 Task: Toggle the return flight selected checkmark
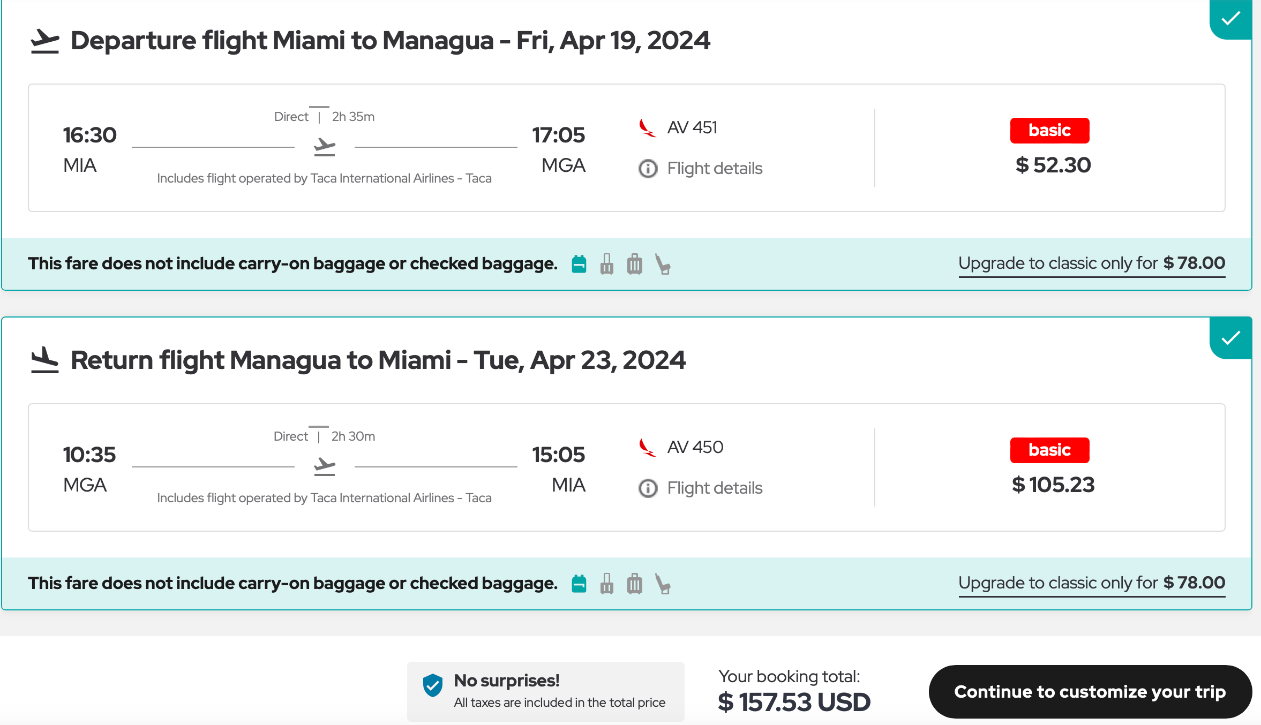click(x=1230, y=338)
